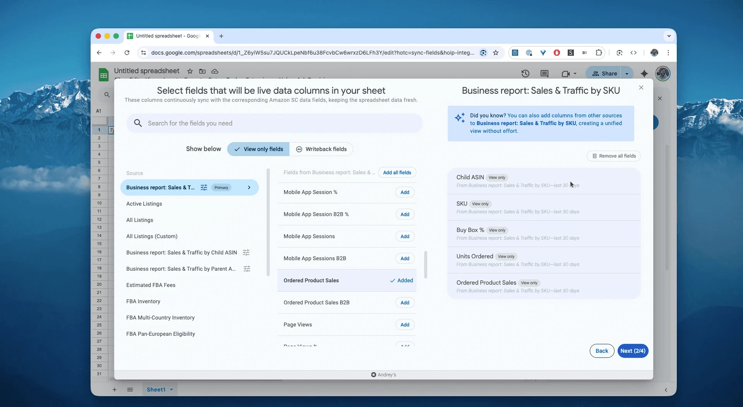Open the code brackets extension icon
Image resolution: width=743 pixels, height=407 pixels.
click(x=633, y=53)
